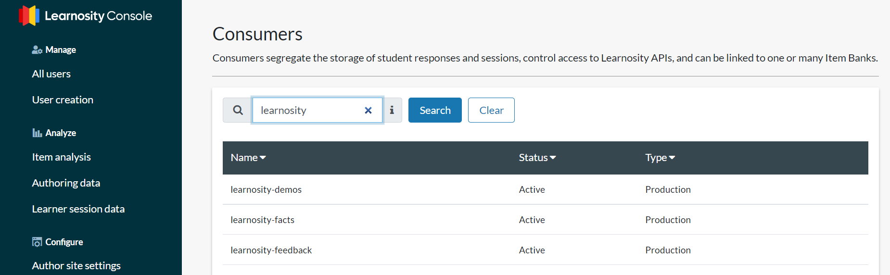The image size is (890, 275).
Task: Click the magnifying glass search icon
Action: pos(238,110)
